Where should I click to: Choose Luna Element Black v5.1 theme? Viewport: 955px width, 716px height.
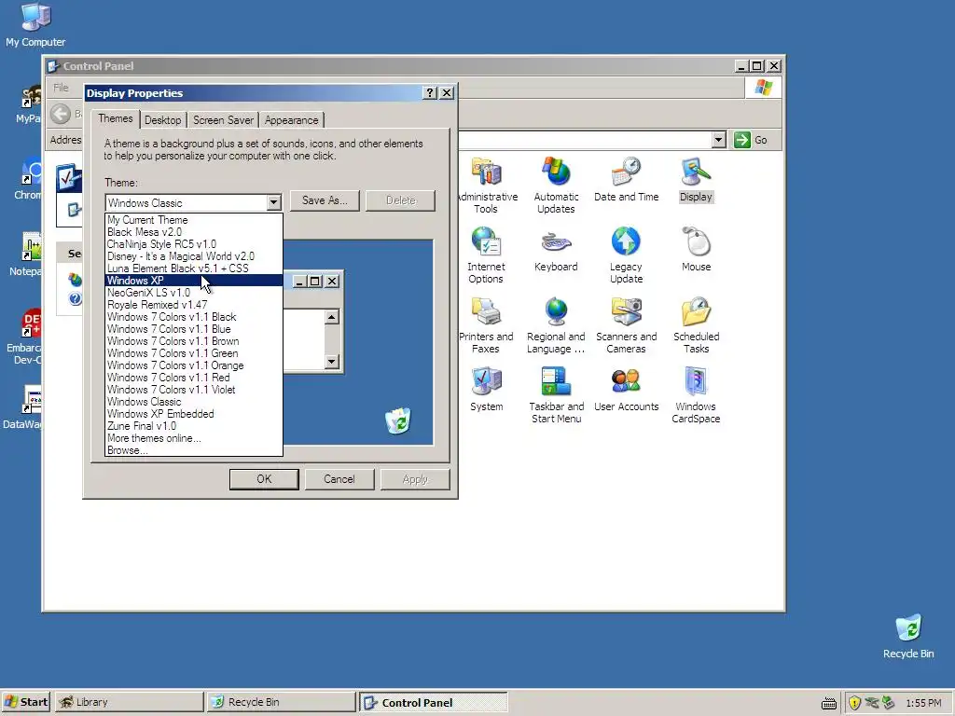[x=194, y=268]
